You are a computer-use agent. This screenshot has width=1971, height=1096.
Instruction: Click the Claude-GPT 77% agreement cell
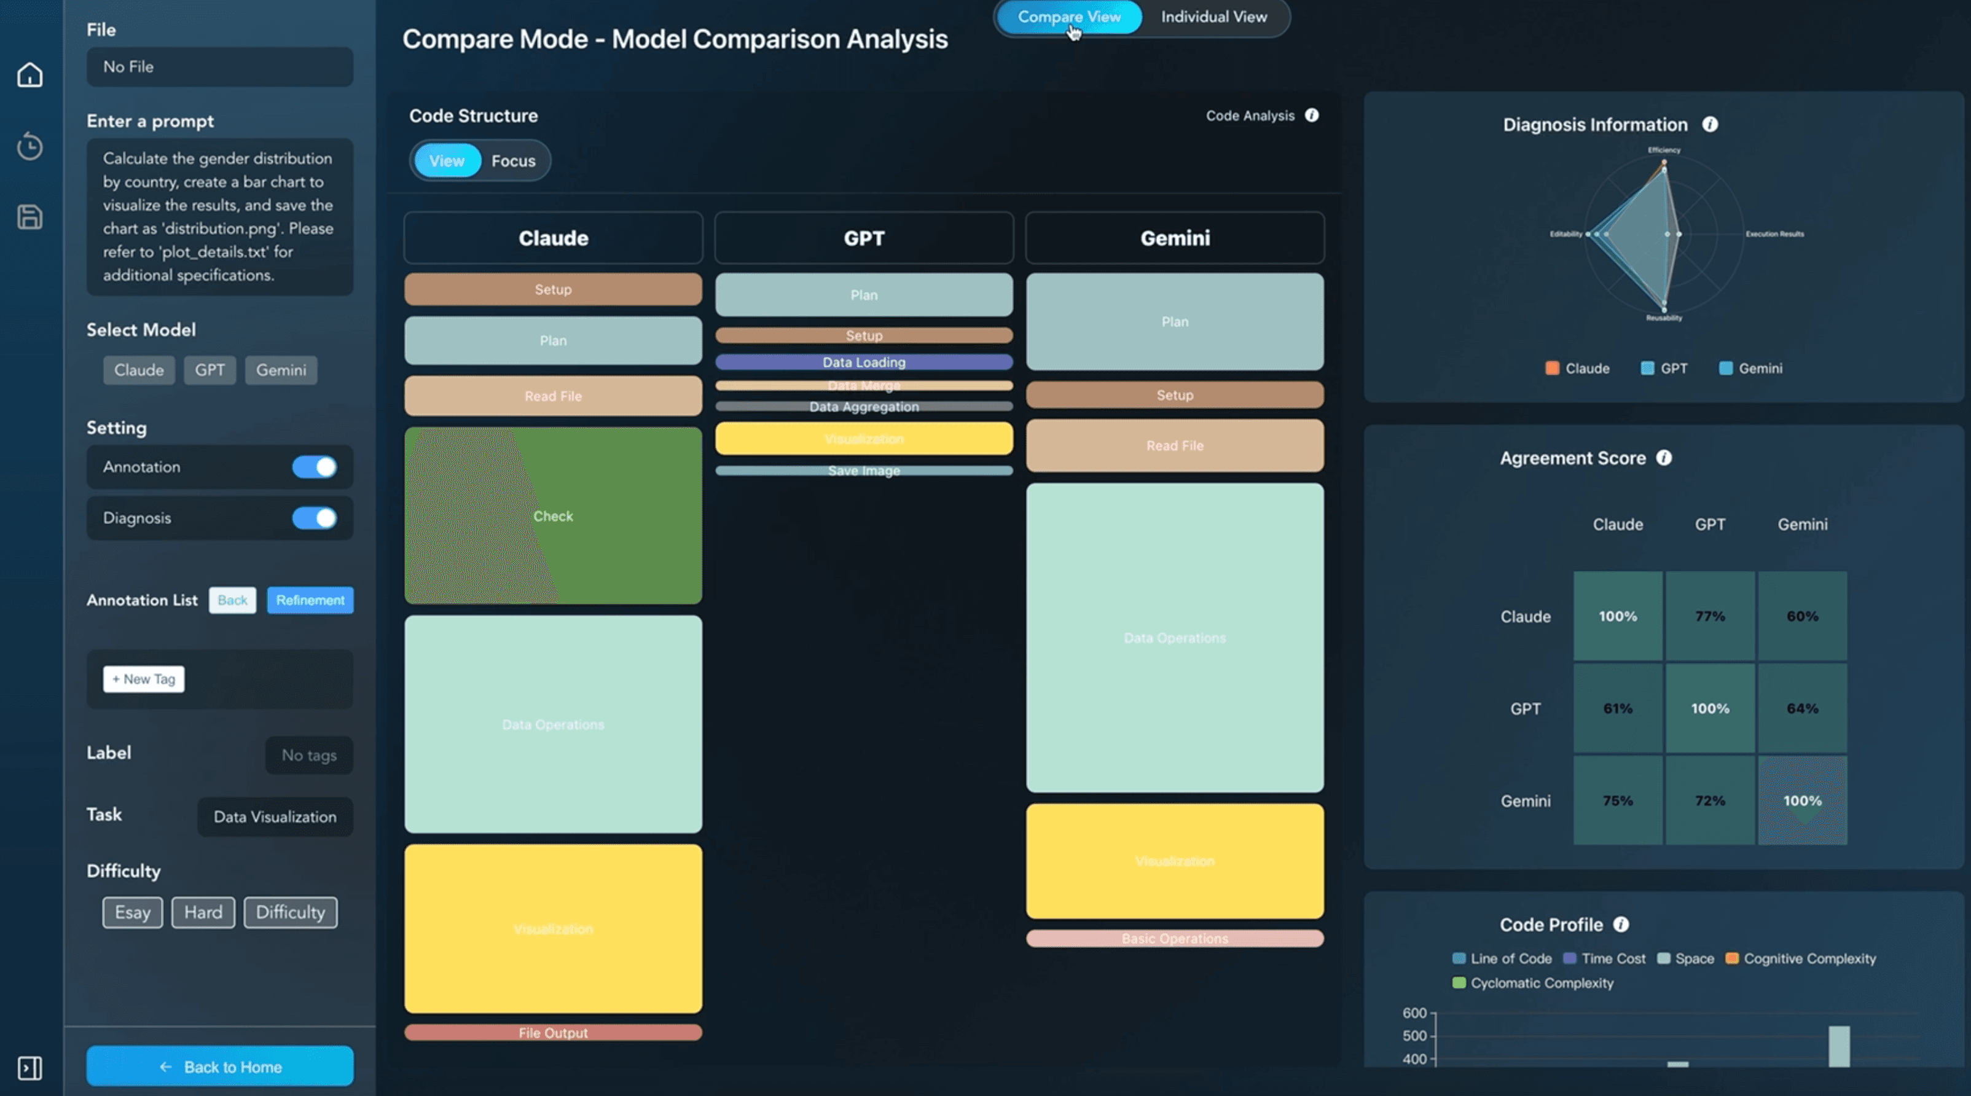point(1710,616)
